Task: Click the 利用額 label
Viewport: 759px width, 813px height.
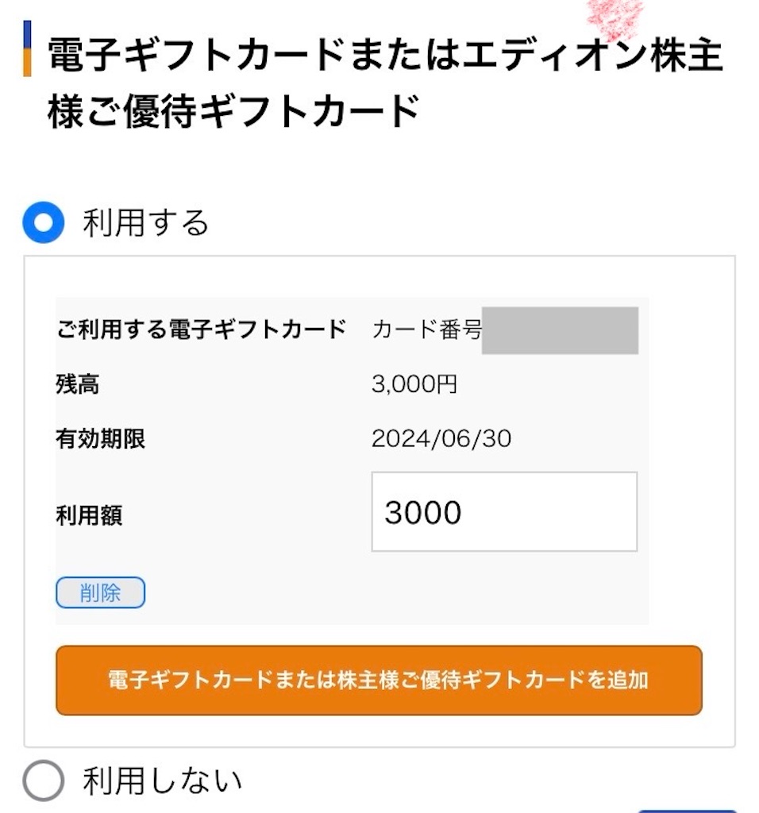Action: [x=89, y=515]
